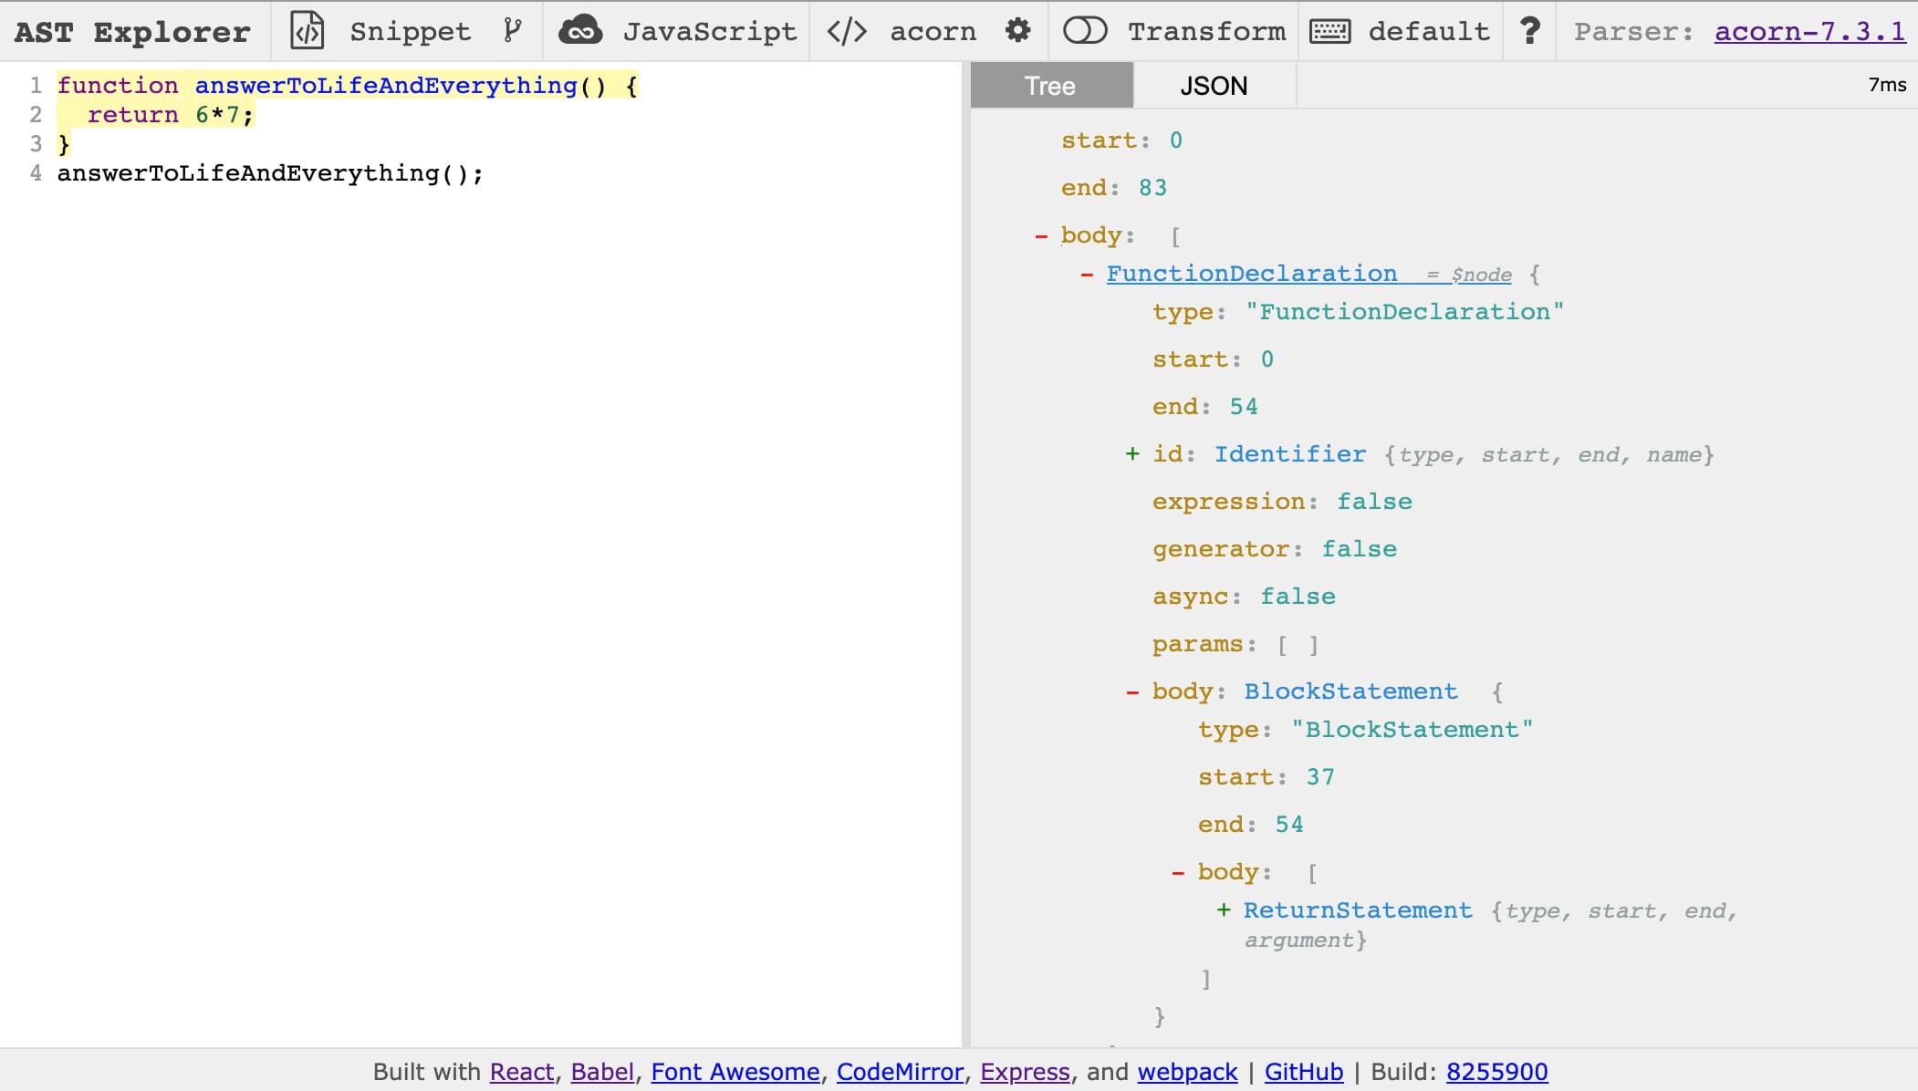Click the 7ms parse time indicator
The width and height of the screenshot is (1918, 1091).
click(x=1887, y=85)
